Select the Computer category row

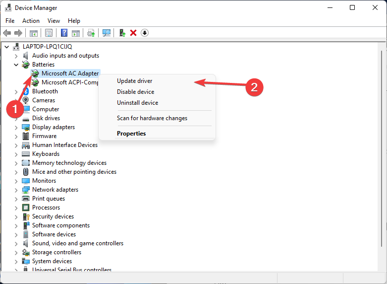coord(46,109)
